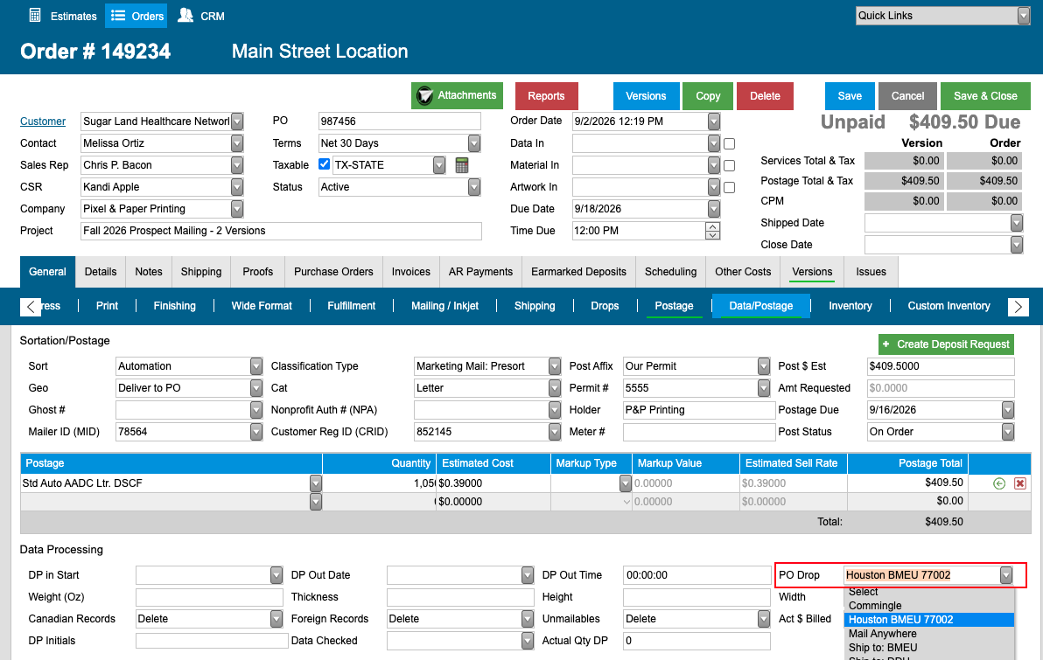1043x660 pixels.
Task: Click the Orders list icon
Action: pyautogui.click(x=118, y=15)
